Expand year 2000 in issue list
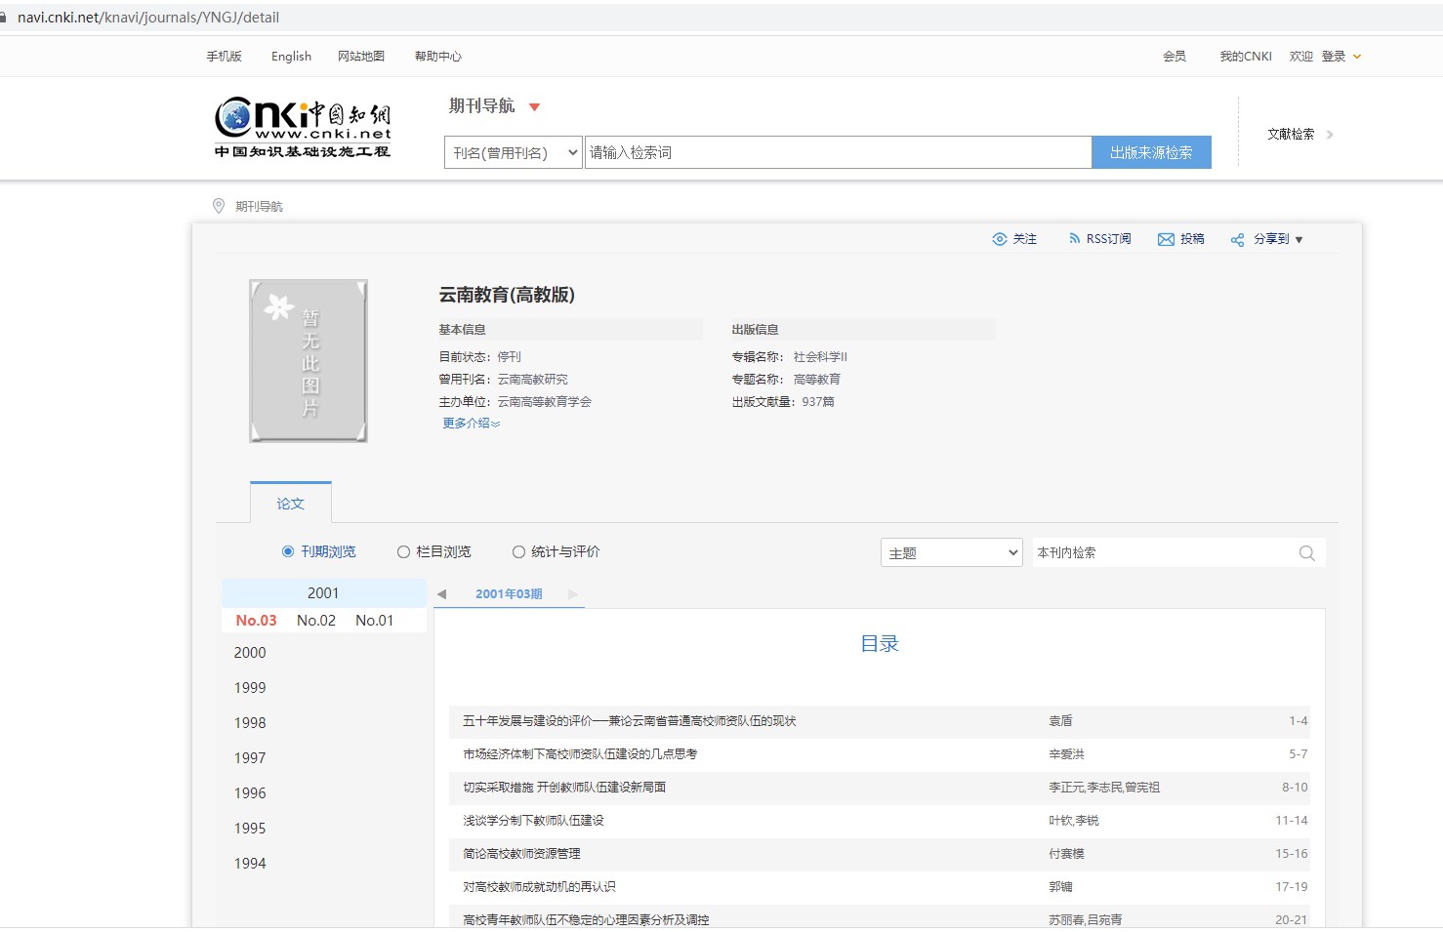1443x932 pixels. [x=250, y=653]
